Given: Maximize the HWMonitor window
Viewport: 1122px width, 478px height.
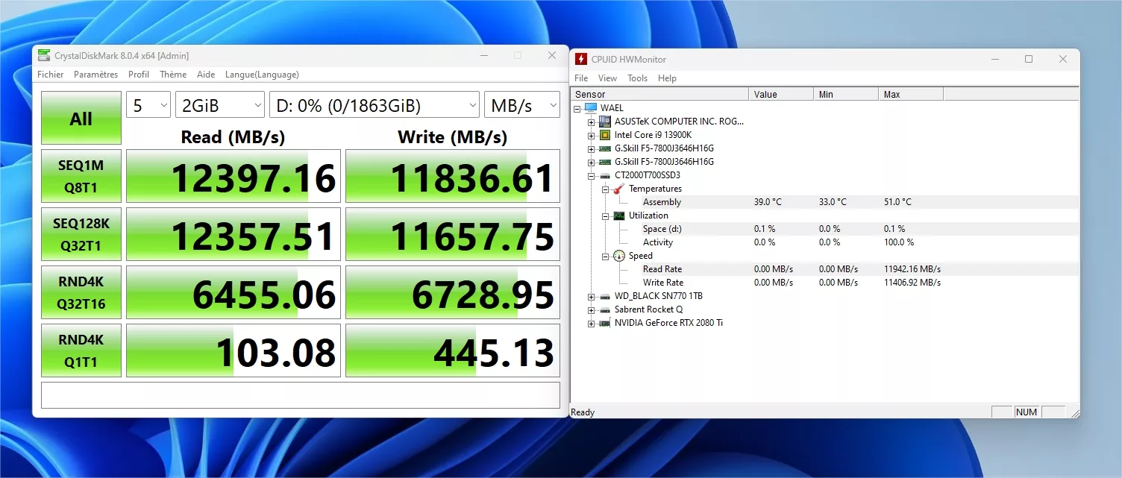Looking at the screenshot, I should (x=1029, y=59).
